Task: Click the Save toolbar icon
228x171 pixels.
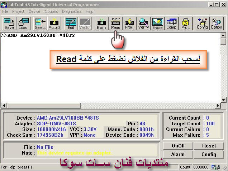Action: coord(9,24)
